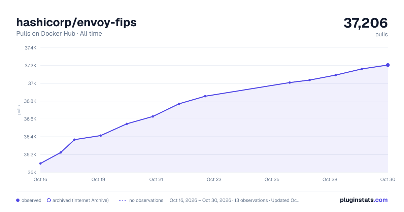404x212 pixels.
Task: Click the 'pulls' label under 37,206
Action: (x=381, y=34)
